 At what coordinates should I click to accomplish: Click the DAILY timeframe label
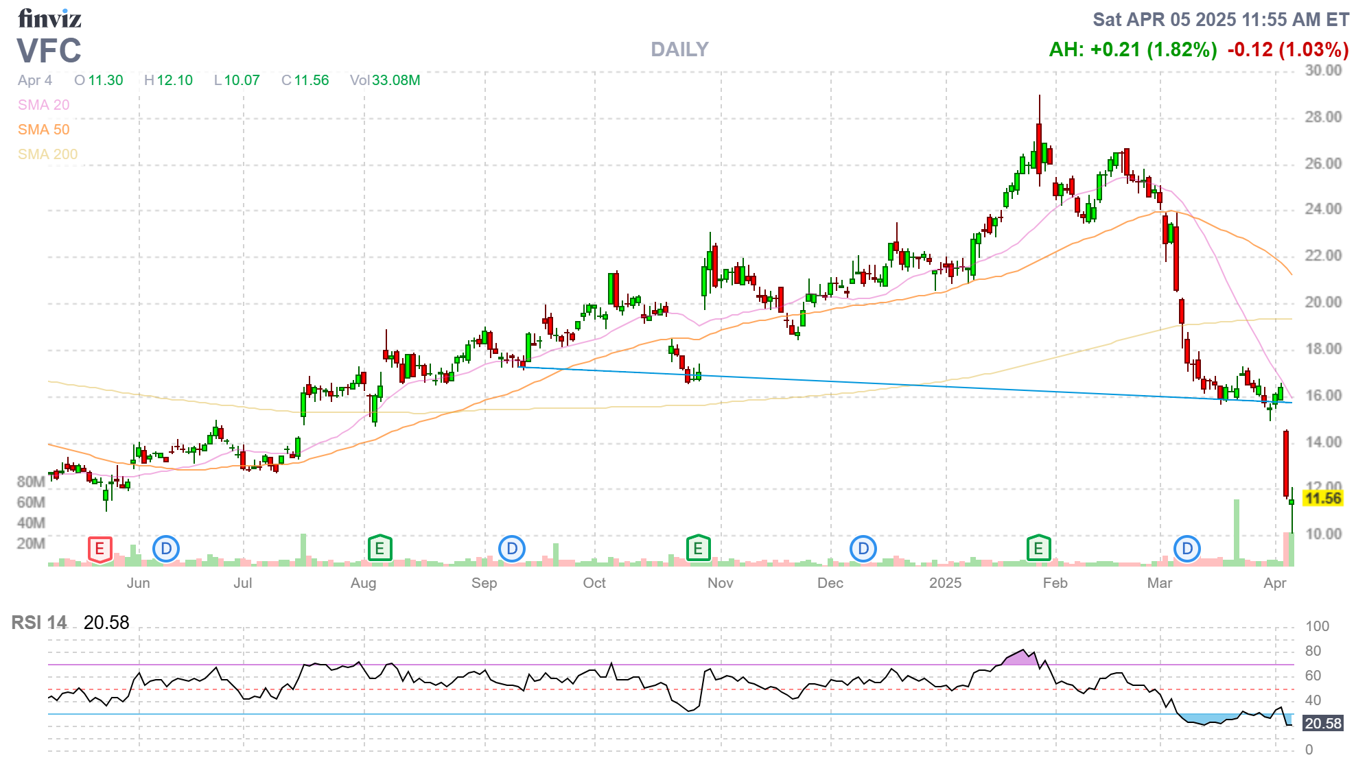679,49
